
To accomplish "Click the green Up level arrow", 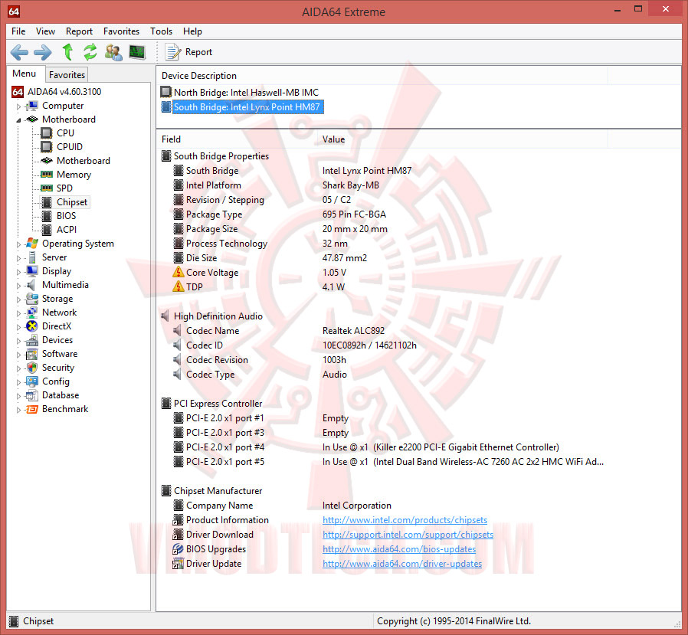I will click(x=67, y=52).
